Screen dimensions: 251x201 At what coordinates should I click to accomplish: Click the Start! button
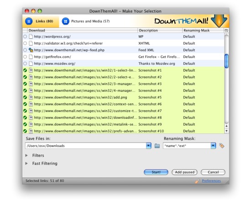tap(156, 172)
